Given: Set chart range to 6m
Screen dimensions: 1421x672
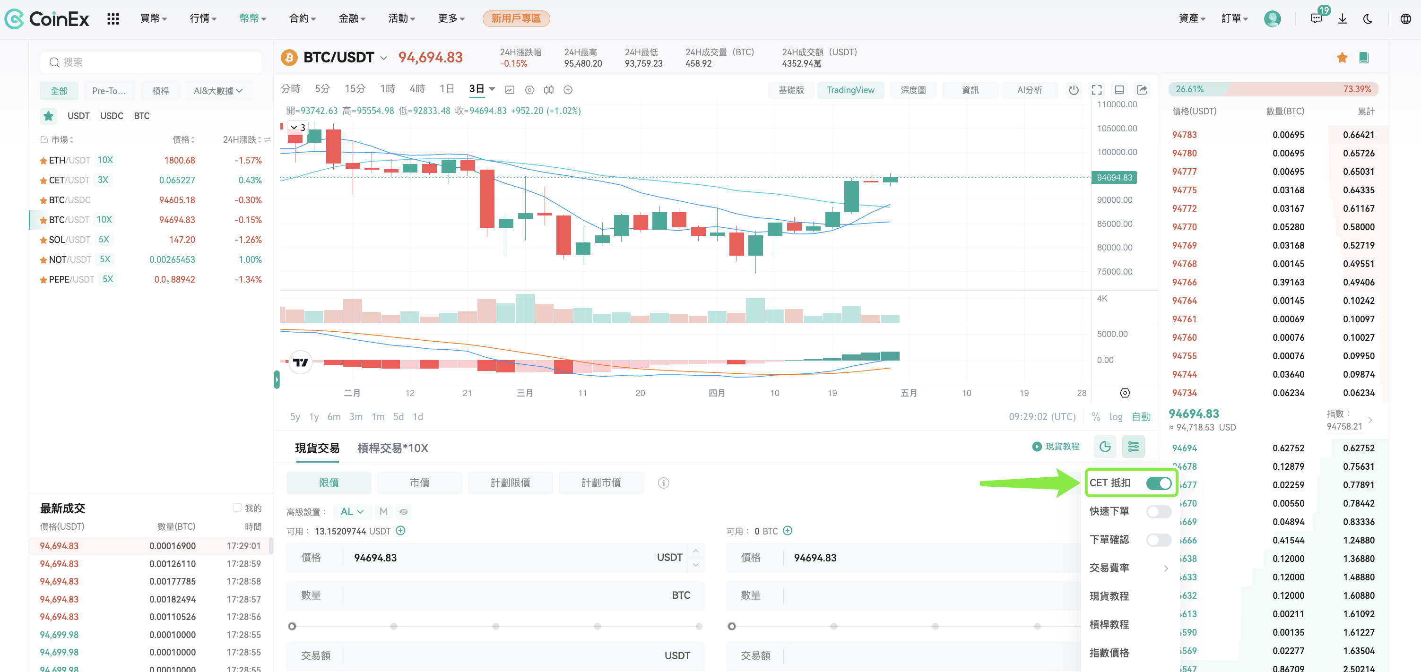Looking at the screenshot, I should pos(334,417).
